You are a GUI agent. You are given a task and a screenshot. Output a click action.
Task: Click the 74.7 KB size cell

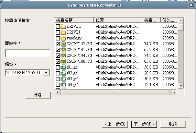pyautogui.click(x=151, y=44)
